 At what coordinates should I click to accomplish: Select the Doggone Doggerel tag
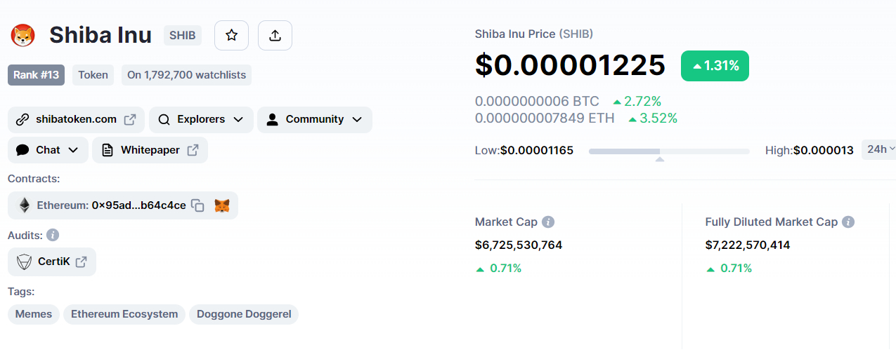244,314
